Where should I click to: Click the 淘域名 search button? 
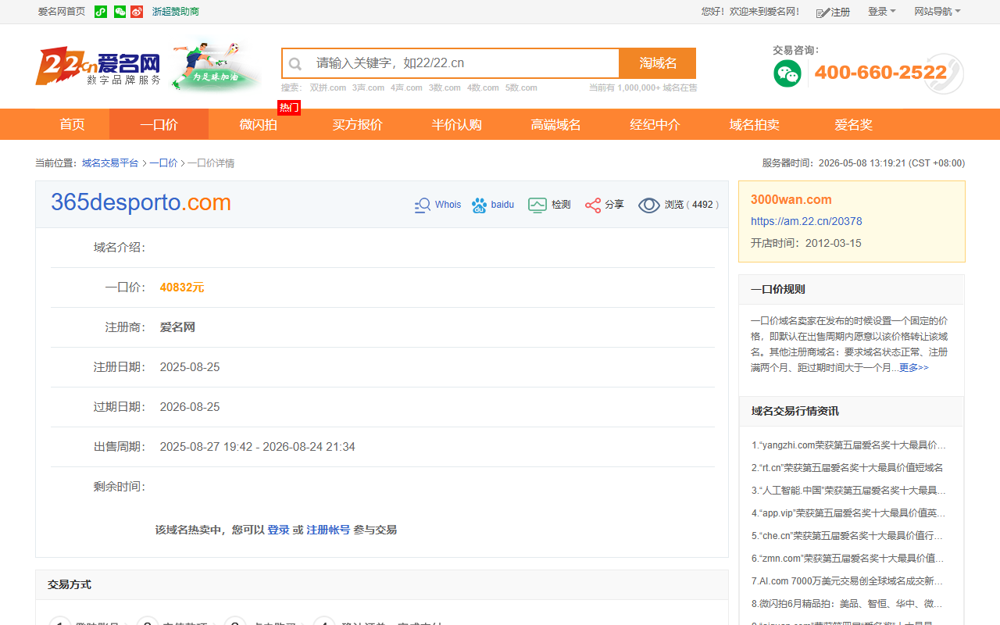pos(658,63)
